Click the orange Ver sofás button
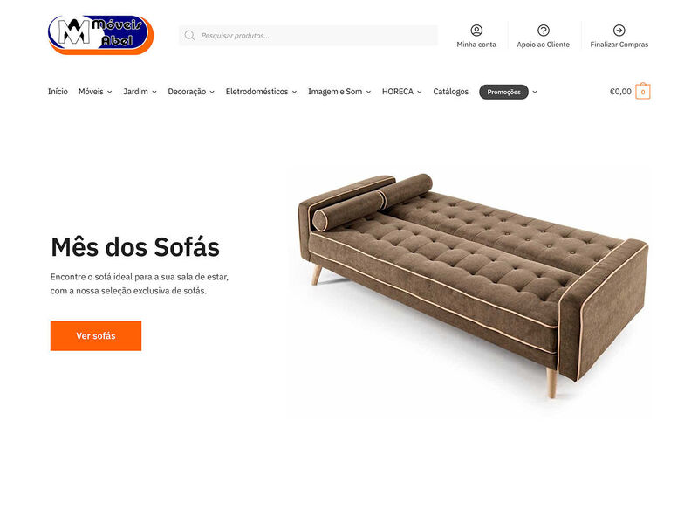 pos(96,336)
